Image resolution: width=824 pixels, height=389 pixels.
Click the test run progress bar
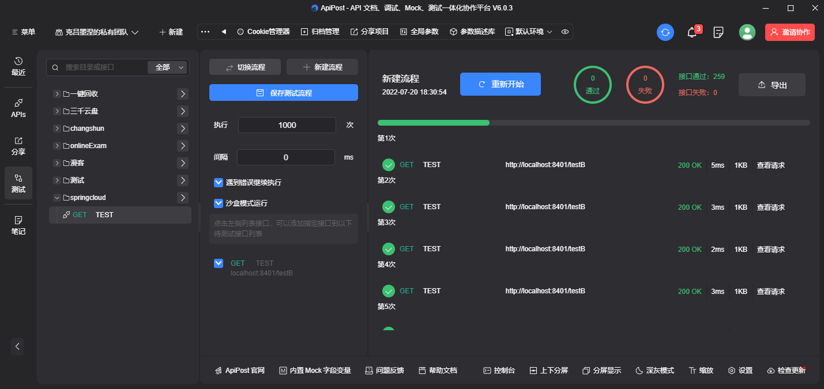click(593, 123)
